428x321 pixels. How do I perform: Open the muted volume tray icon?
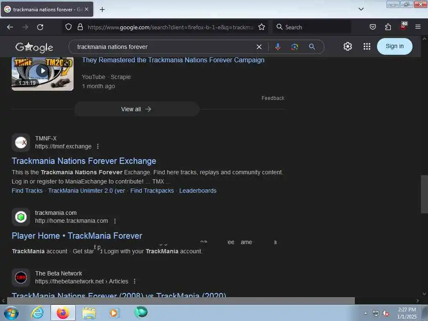(x=386, y=313)
